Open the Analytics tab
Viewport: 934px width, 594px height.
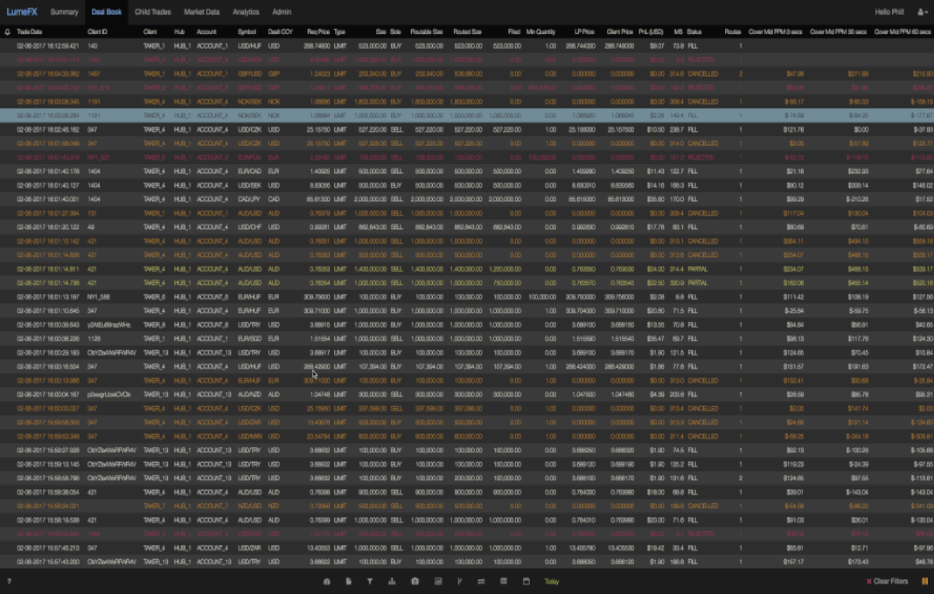246,12
